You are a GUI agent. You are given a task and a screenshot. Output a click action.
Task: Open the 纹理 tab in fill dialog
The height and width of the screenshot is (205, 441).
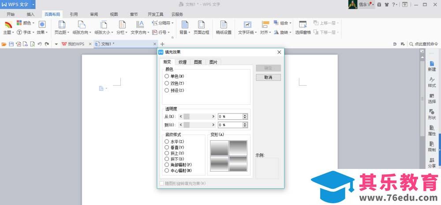point(183,62)
